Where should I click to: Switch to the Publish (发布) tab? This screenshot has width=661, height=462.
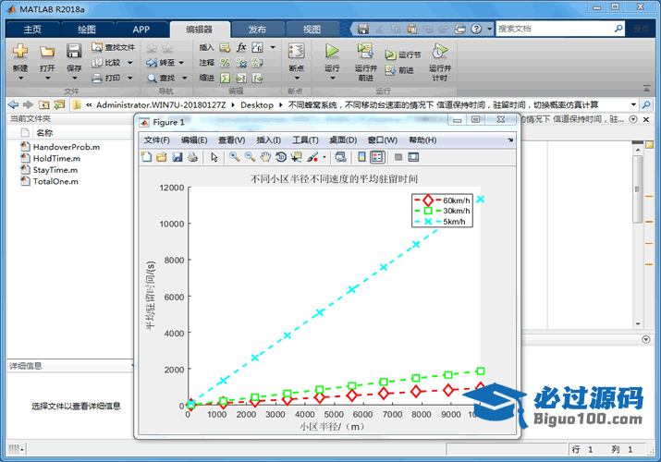pyautogui.click(x=257, y=30)
